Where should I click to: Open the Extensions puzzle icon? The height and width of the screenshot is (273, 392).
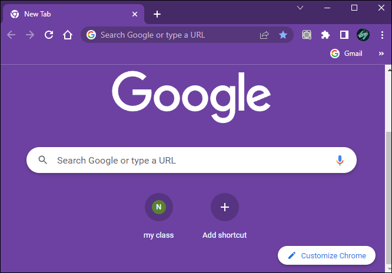[x=325, y=35]
